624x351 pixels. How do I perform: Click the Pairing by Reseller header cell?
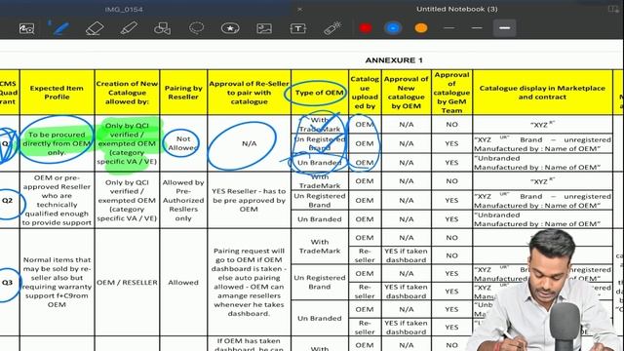pyautogui.click(x=183, y=93)
